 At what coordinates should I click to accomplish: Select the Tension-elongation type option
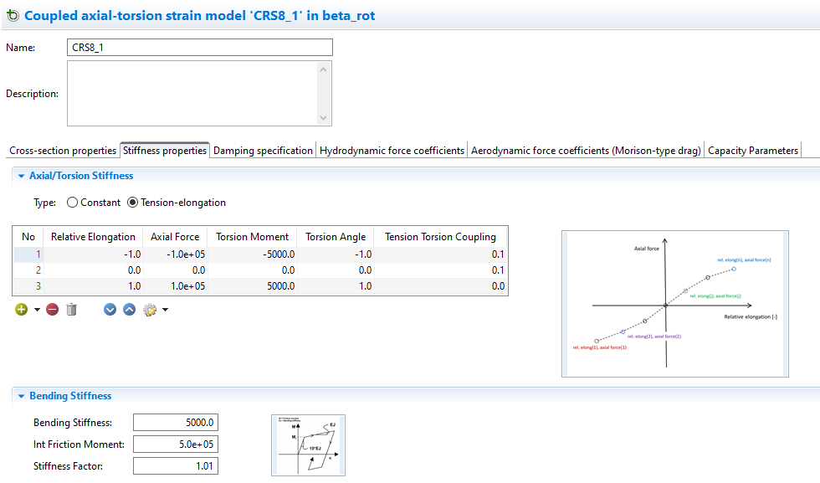click(x=132, y=202)
